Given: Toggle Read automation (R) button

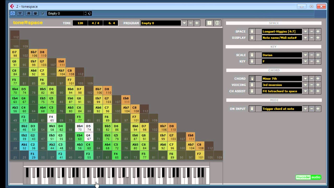Looking at the screenshot, I should pyautogui.click(x=29, y=13).
